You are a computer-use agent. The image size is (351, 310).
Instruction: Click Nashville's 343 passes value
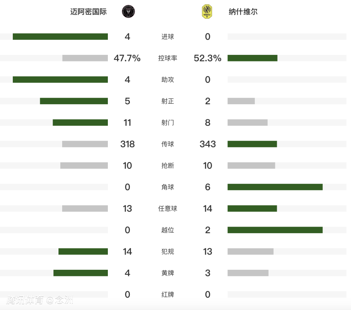click(208, 144)
